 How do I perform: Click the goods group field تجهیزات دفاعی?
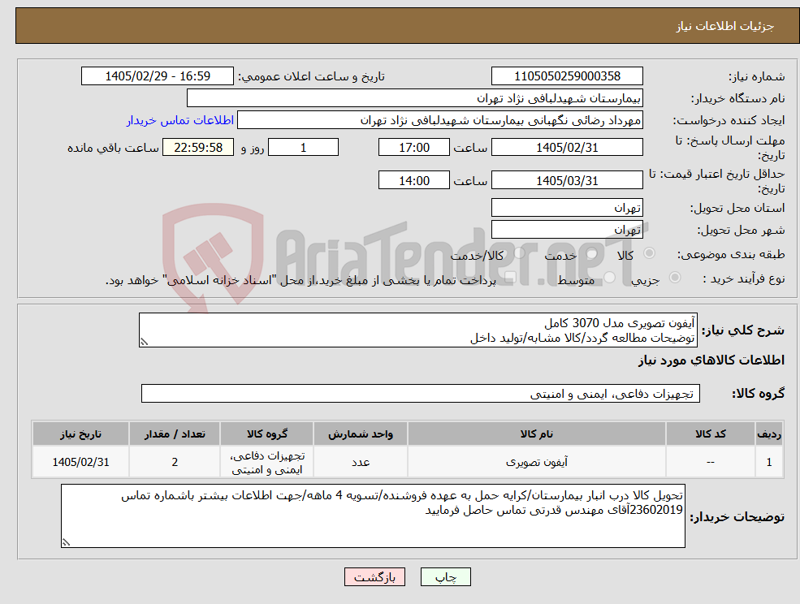coord(421,393)
